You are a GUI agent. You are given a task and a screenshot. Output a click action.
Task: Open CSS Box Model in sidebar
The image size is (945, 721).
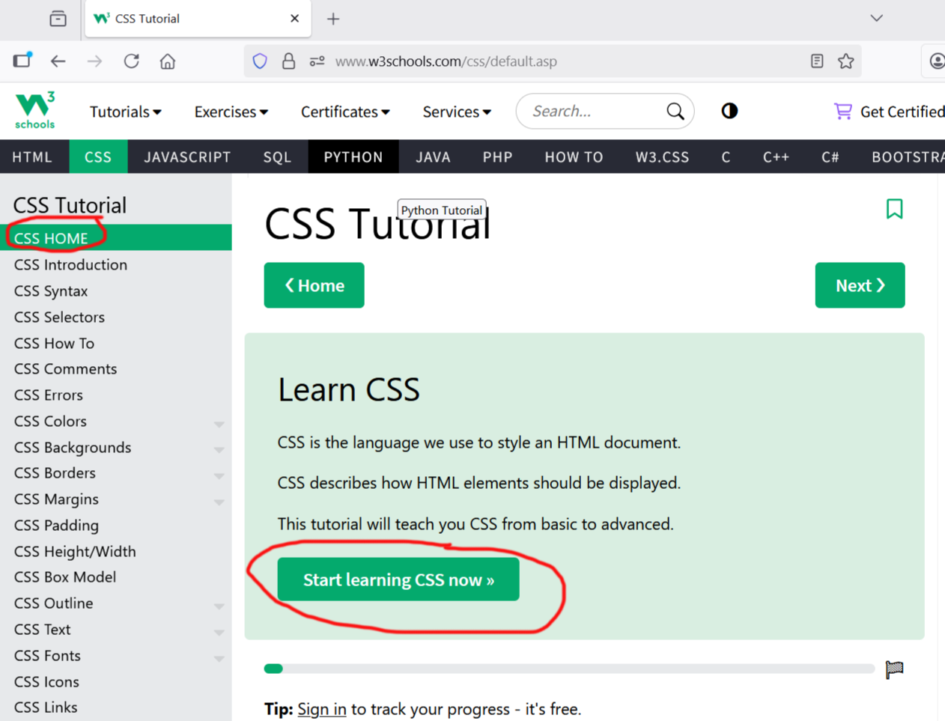pos(116,577)
